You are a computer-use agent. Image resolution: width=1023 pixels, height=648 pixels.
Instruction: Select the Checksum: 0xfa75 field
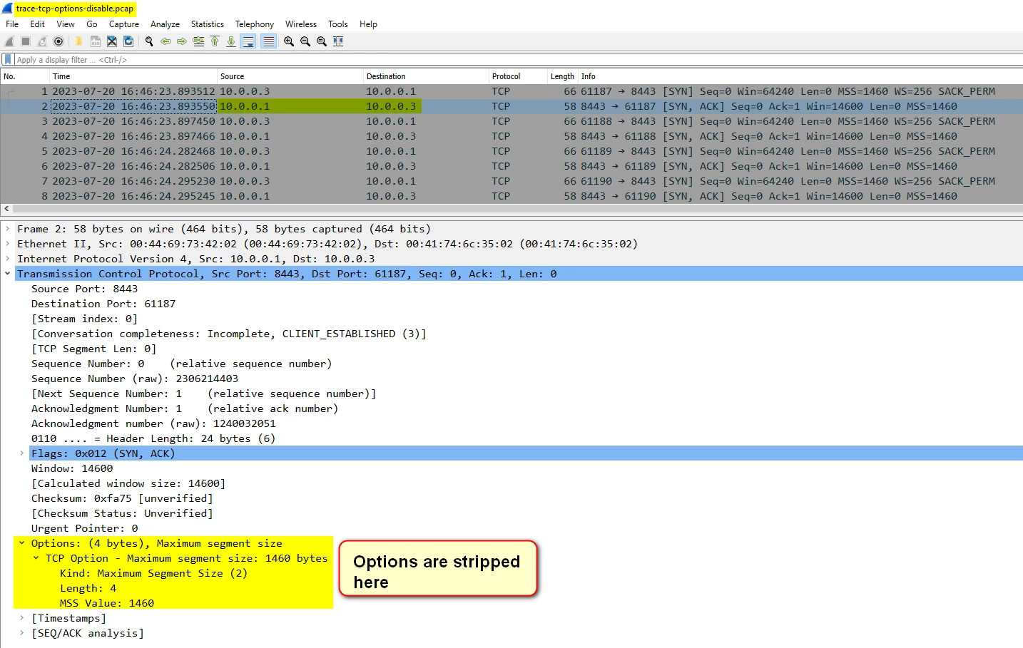coord(122,498)
